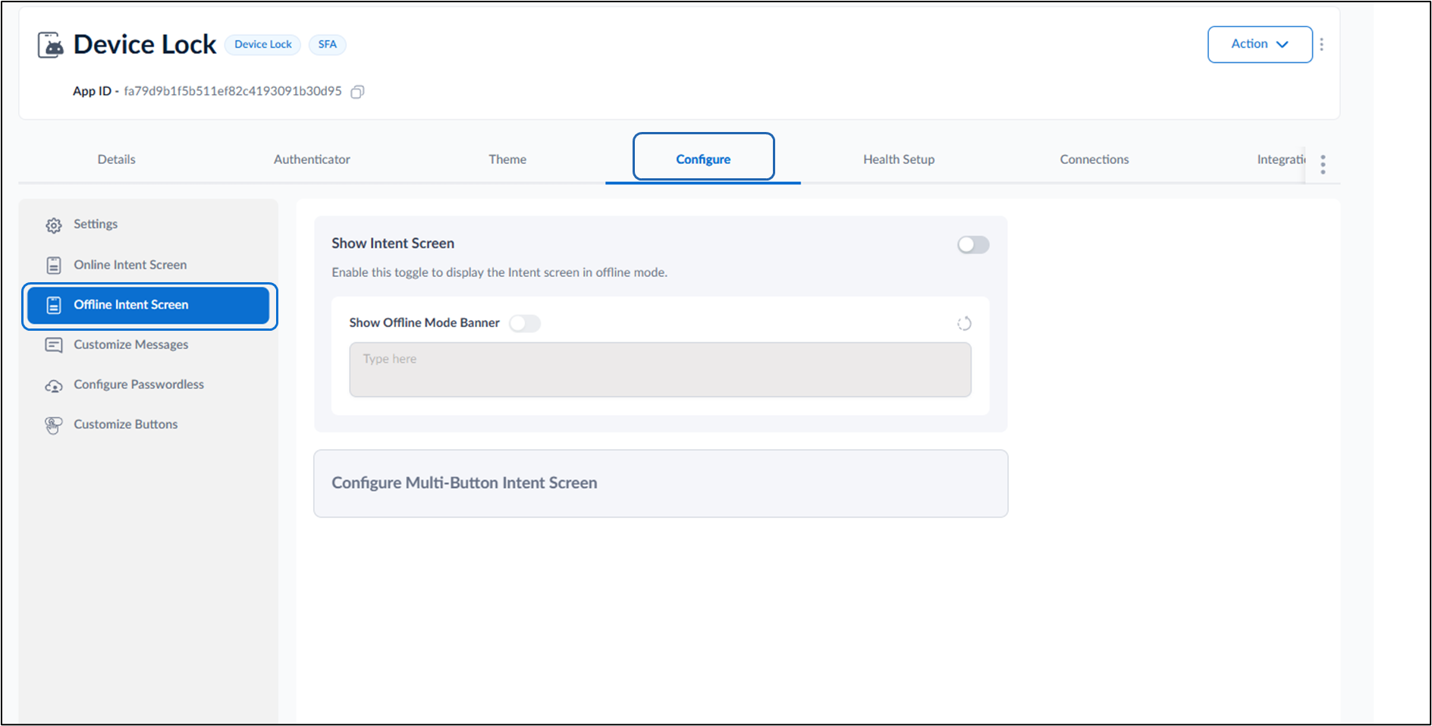Click the Online Intent Screen icon
The height and width of the screenshot is (726, 1432).
[54, 266]
